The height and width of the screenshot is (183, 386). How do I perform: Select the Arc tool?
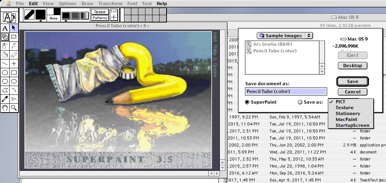click(14, 90)
